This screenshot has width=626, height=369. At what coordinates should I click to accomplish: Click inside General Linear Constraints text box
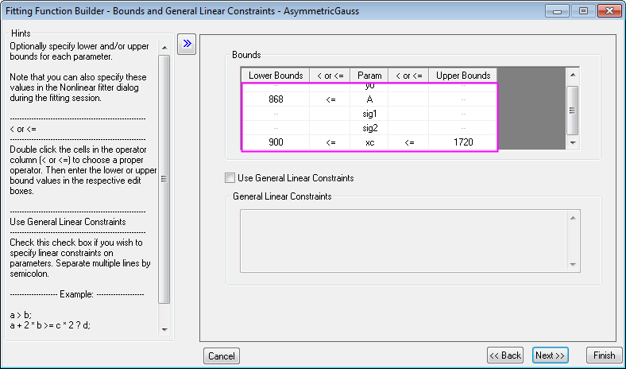pyautogui.click(x=404, y=240)
